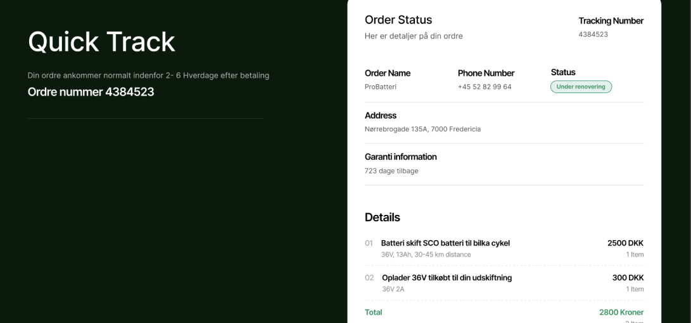Click the "Tracking Number" label

pyautogui.click(x=611, y=21)
